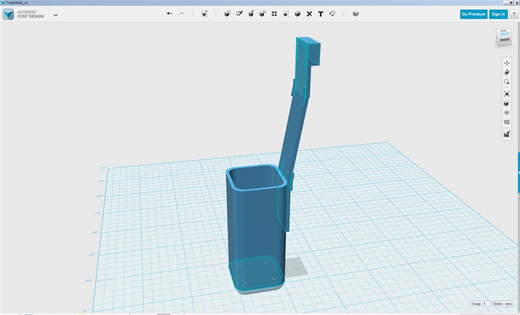
Task: Toggle grid visibility in navigation bar
Action: (507, 122)
